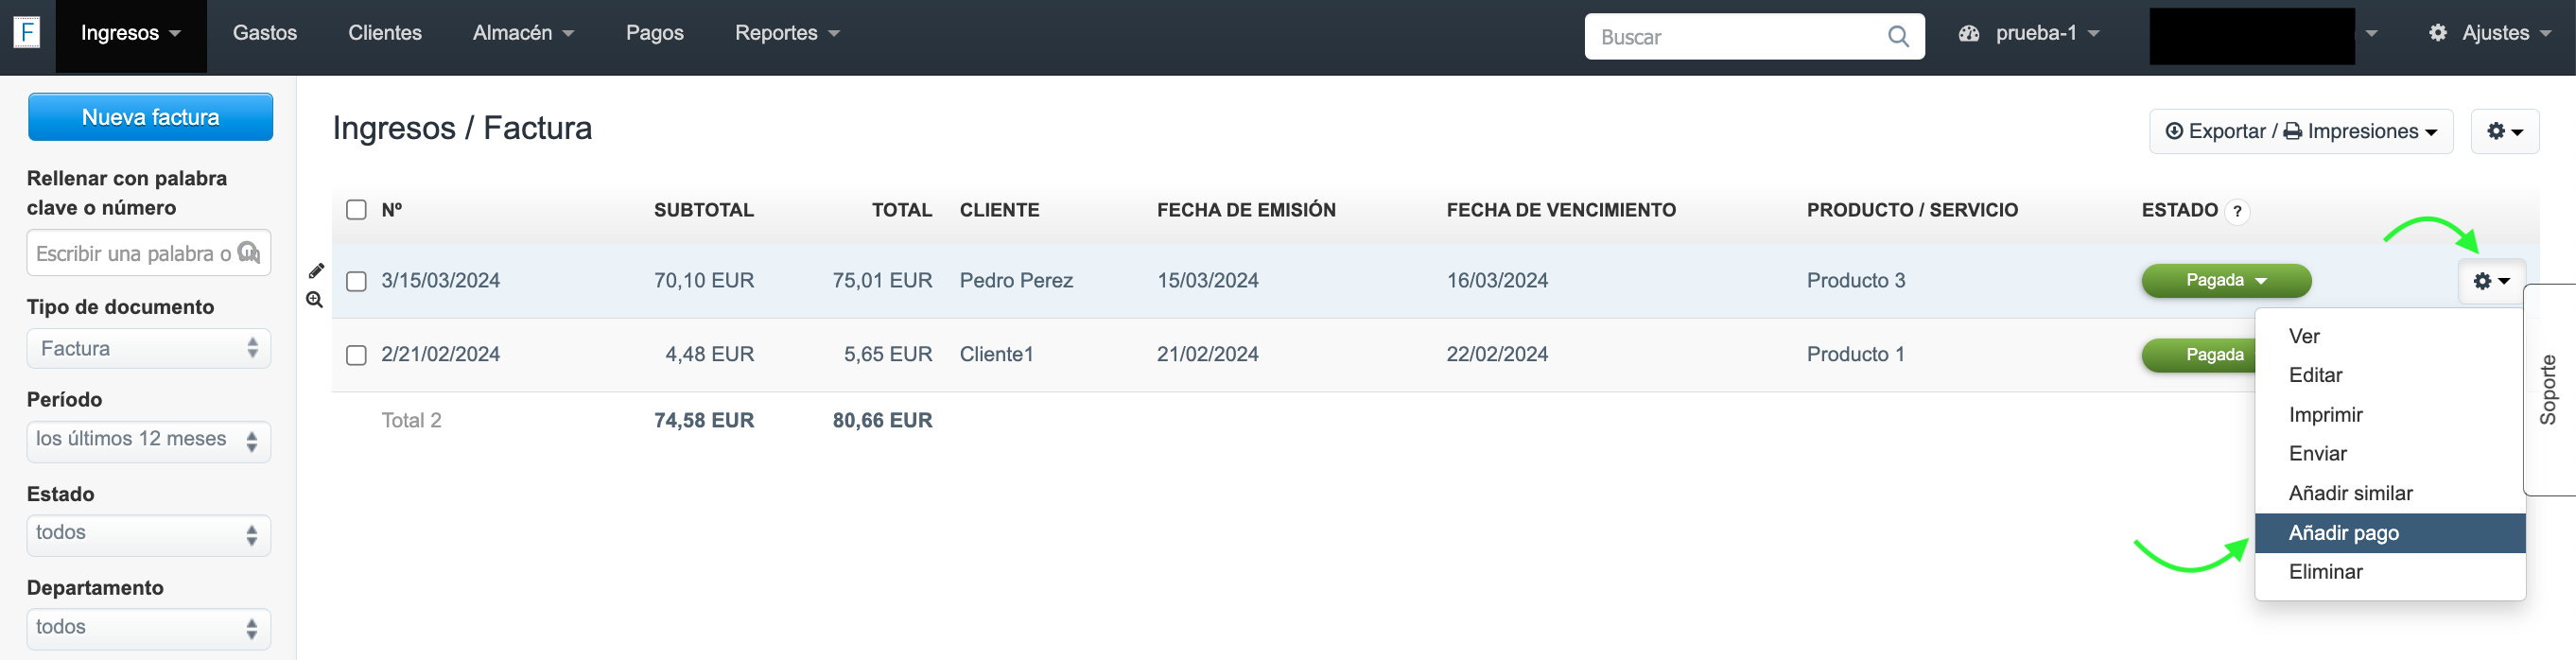Click the ESTADO help question mark icon
Screen dimensions: 2576x660
(x=2237, y=211)
